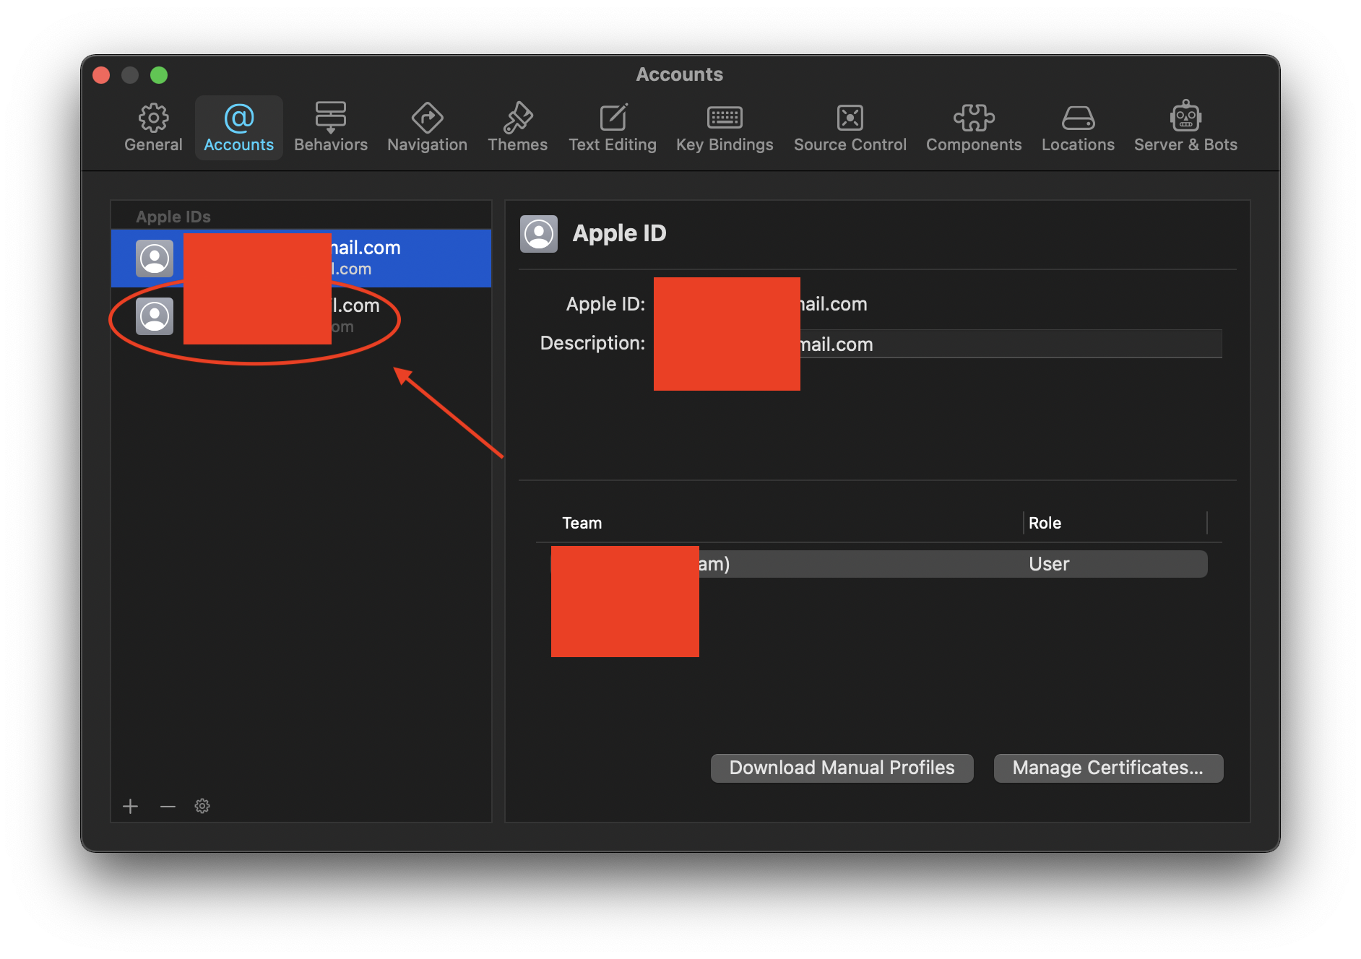Open the Navigation preferences tab
The width and height of the screenshot is (1361, 959).
point(427,128)
